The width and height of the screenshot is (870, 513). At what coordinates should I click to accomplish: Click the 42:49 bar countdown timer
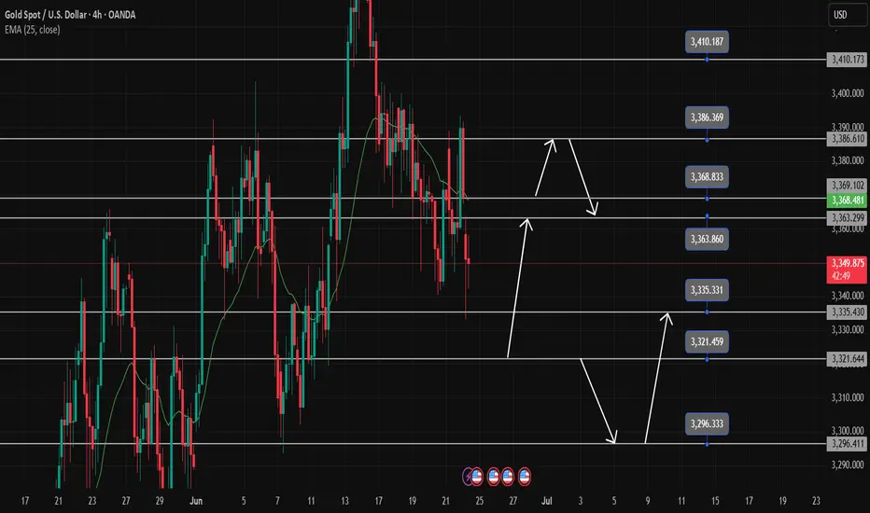840,276
